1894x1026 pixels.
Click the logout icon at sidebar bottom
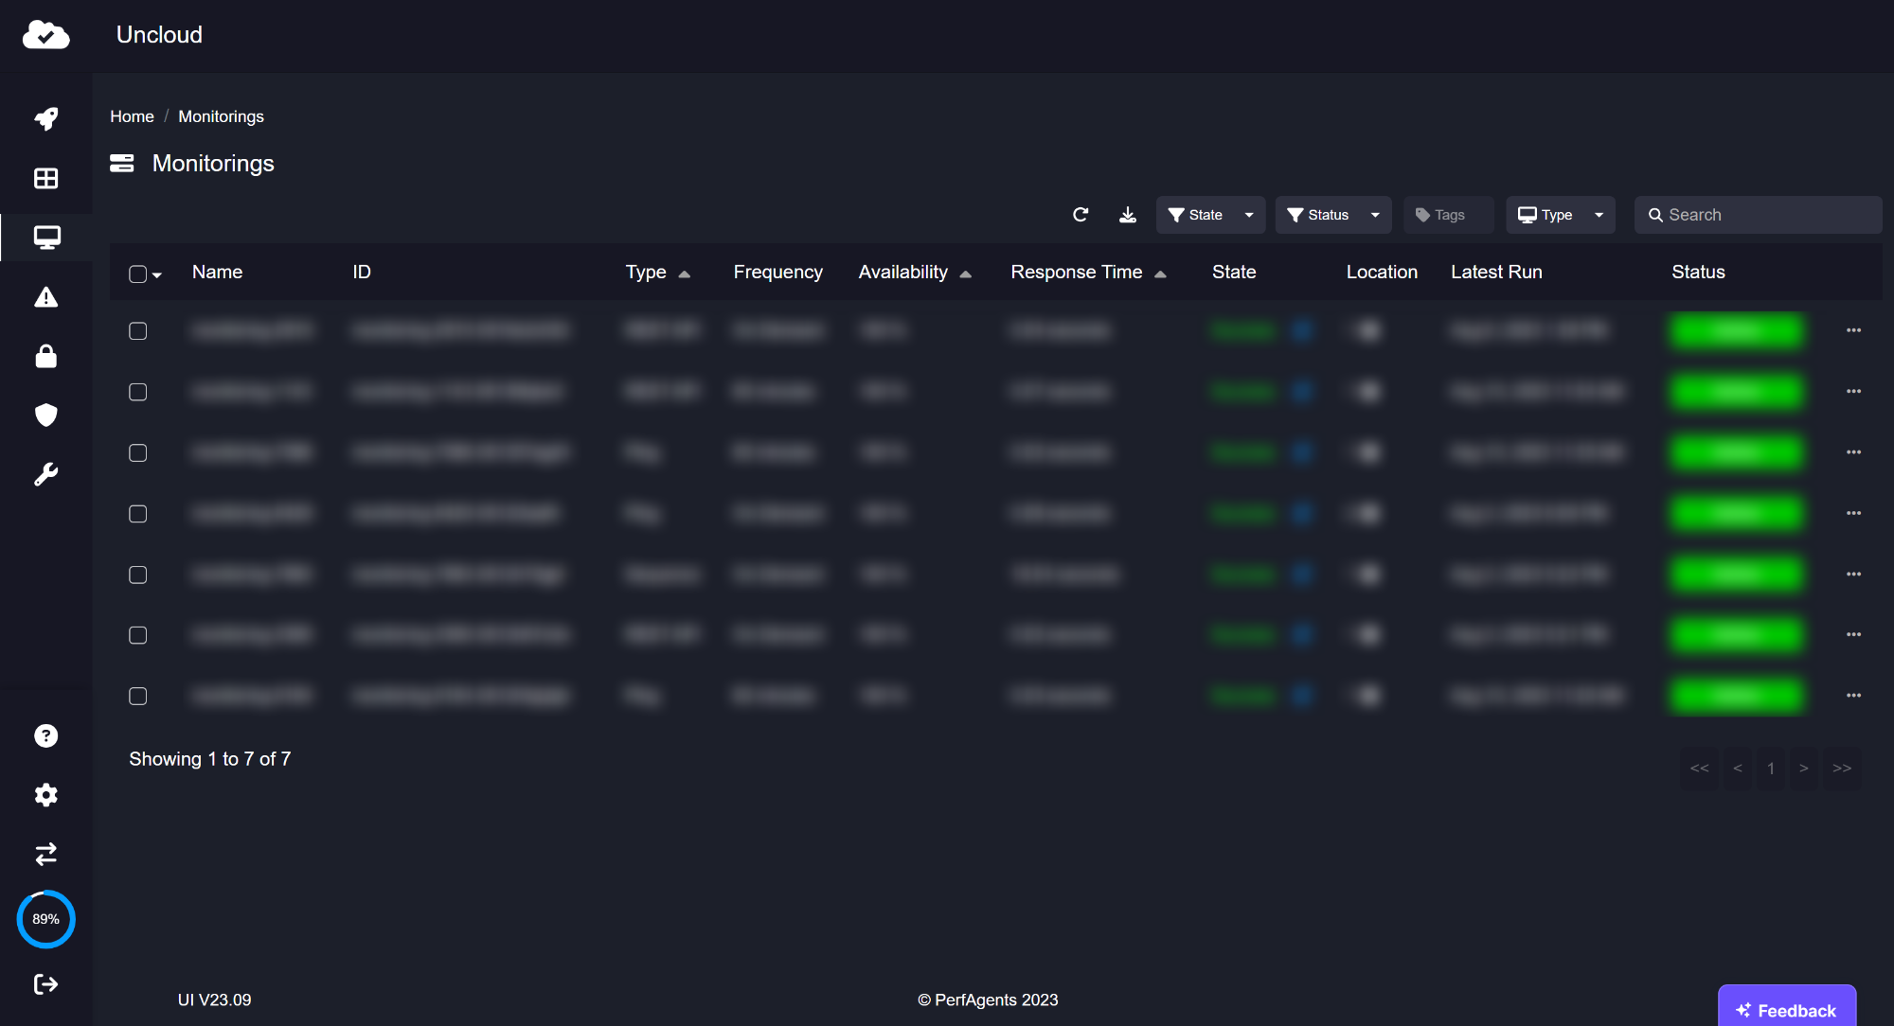[45, 984]
